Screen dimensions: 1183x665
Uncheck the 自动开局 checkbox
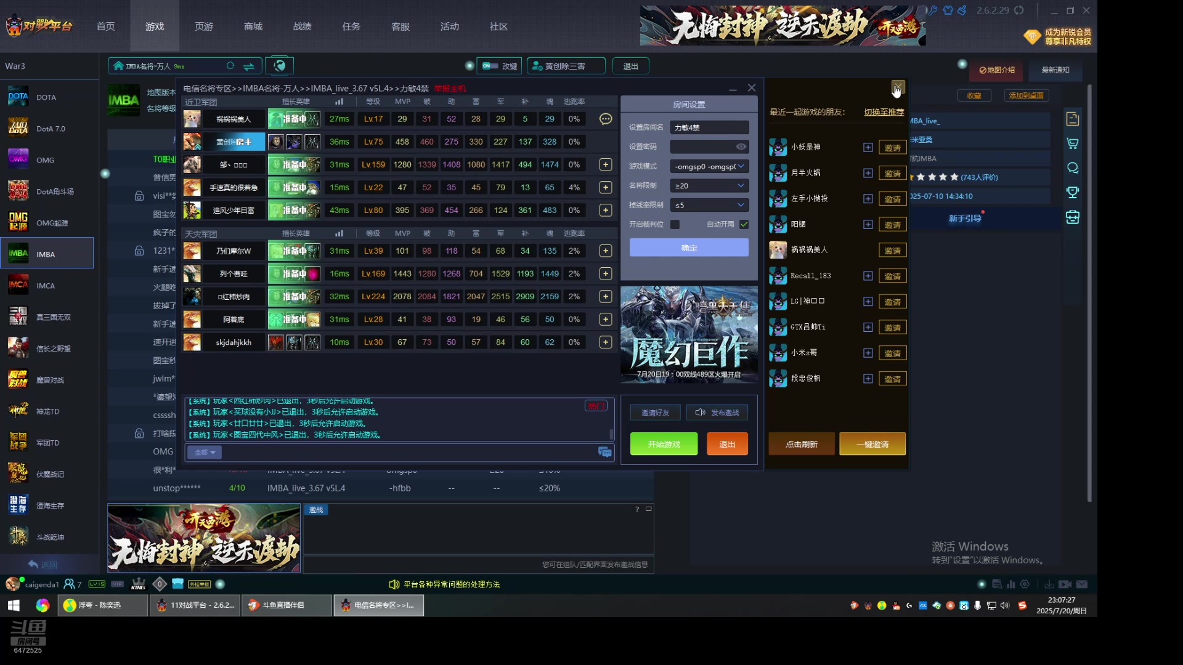tap(744, 225)
